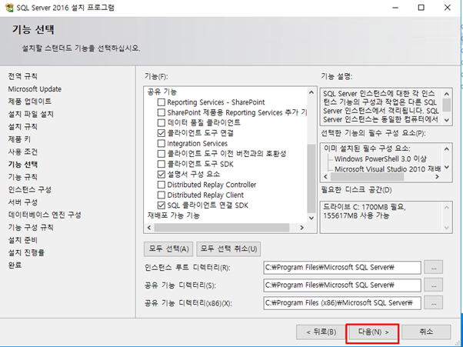The width and height of the screenshot is (463, 347).
Task: Check Integration Services checkbox
Action: [162, 144]
